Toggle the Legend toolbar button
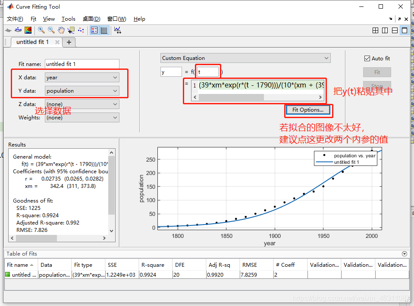The height and width of the screenshot is (306, 414). point(94,30)
